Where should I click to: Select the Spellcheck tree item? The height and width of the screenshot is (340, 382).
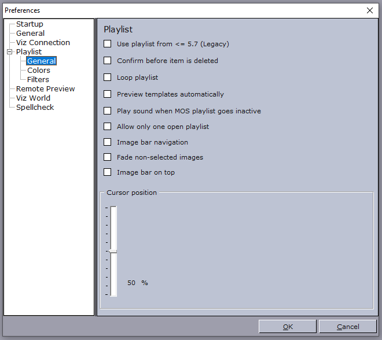pyautogui.click(x=35, y=108)
